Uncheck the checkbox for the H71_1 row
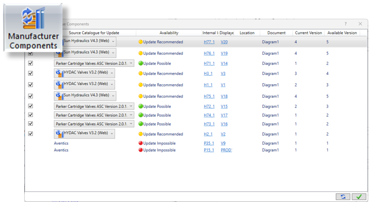The image size is (372, 202). click(x=31, y=63)
